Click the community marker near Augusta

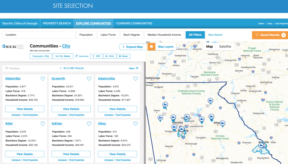(261, 145)
